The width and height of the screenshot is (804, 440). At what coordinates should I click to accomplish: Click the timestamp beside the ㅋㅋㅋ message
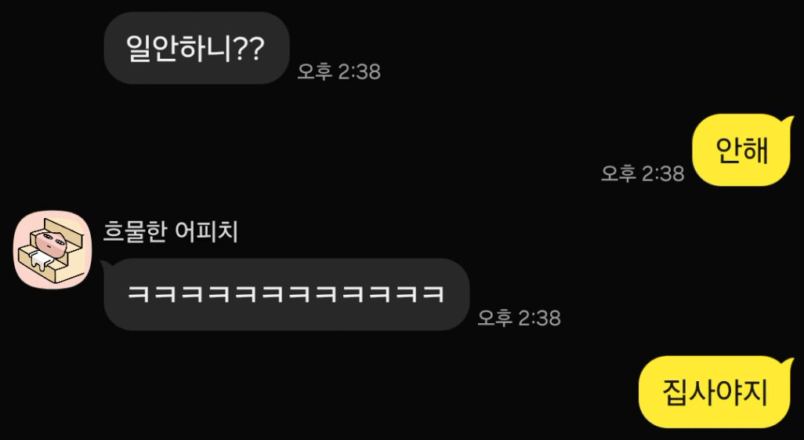519,318
